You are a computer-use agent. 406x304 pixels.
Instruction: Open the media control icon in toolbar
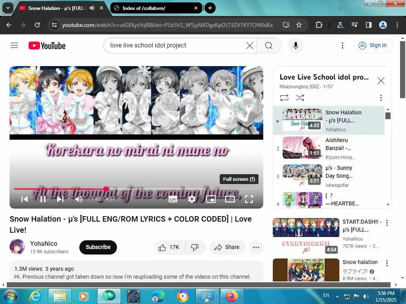(354, 25)
